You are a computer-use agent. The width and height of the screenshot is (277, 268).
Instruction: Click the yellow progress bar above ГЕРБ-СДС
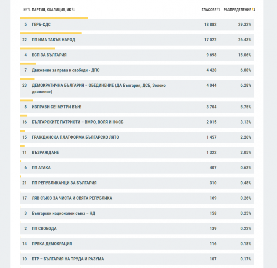54,18
